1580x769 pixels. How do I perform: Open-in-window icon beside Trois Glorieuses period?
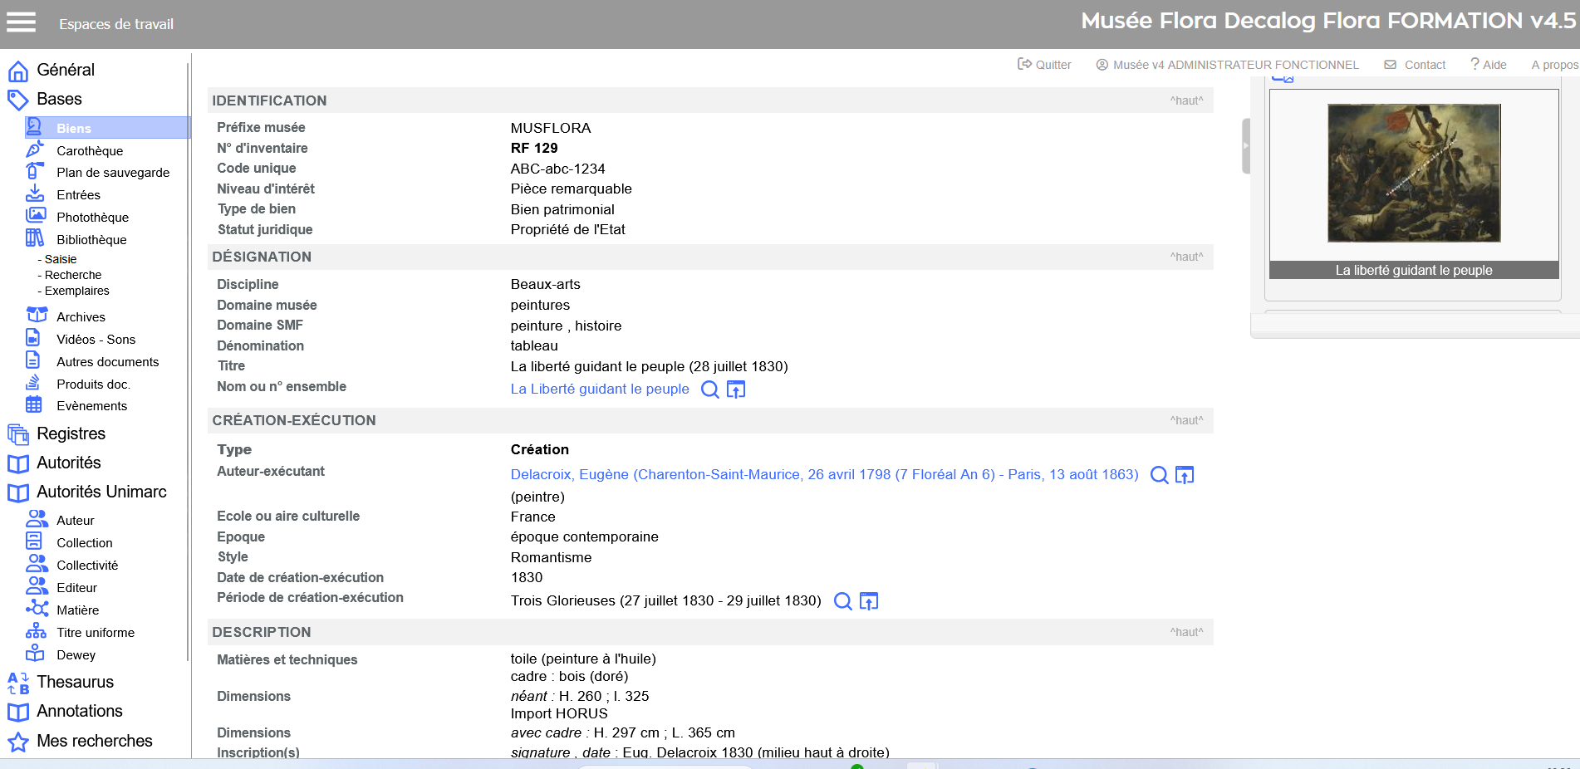tap(869, 601)
